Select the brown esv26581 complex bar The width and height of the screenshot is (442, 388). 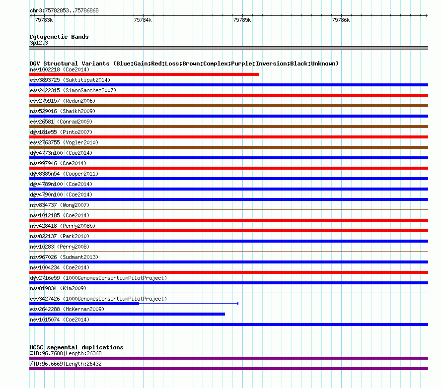(x=228, y=127)
